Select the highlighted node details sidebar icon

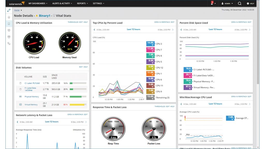pos(9,24)
